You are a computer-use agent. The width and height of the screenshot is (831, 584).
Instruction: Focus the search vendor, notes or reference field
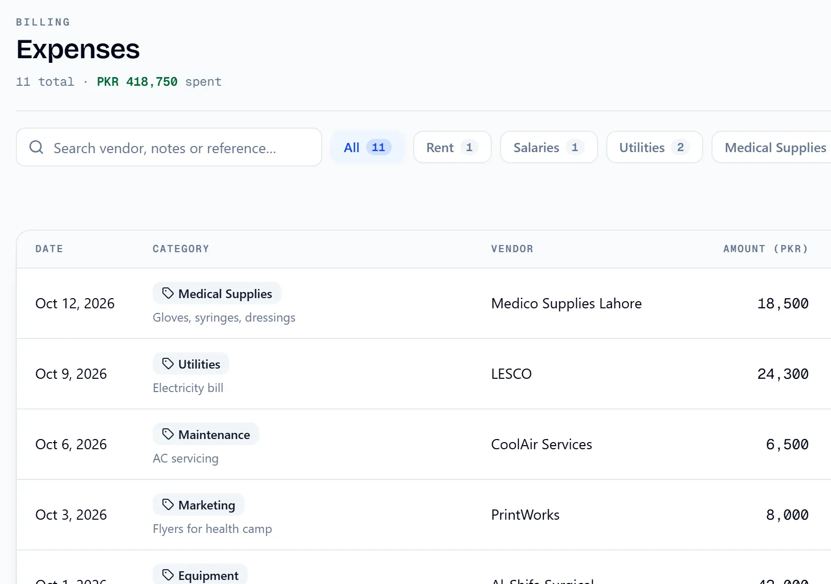tap(169, 147)
